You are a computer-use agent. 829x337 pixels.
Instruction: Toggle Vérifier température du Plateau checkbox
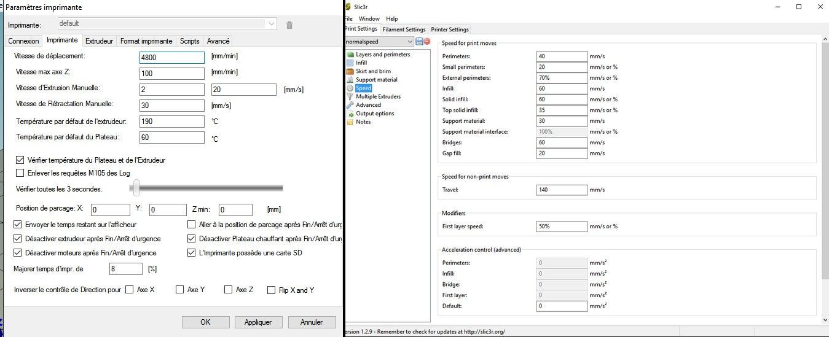point(20,160)
